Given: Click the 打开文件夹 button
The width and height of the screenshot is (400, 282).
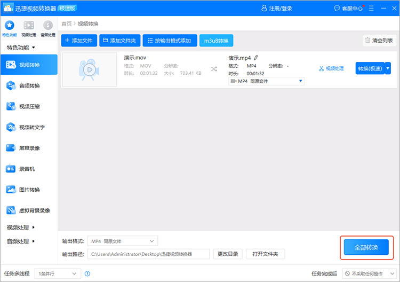Looking at the screenshot, I should 265,254.
